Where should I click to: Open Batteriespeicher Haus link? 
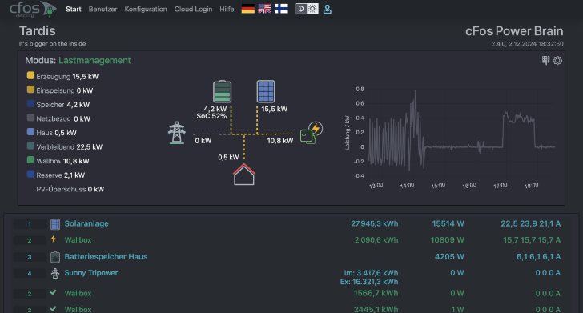click(x=106, y=257)
